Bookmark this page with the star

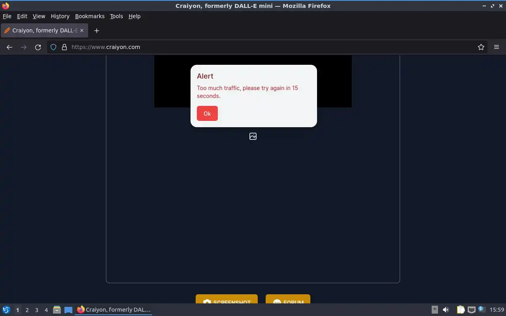pyautogui.click(x=481, y=47)
